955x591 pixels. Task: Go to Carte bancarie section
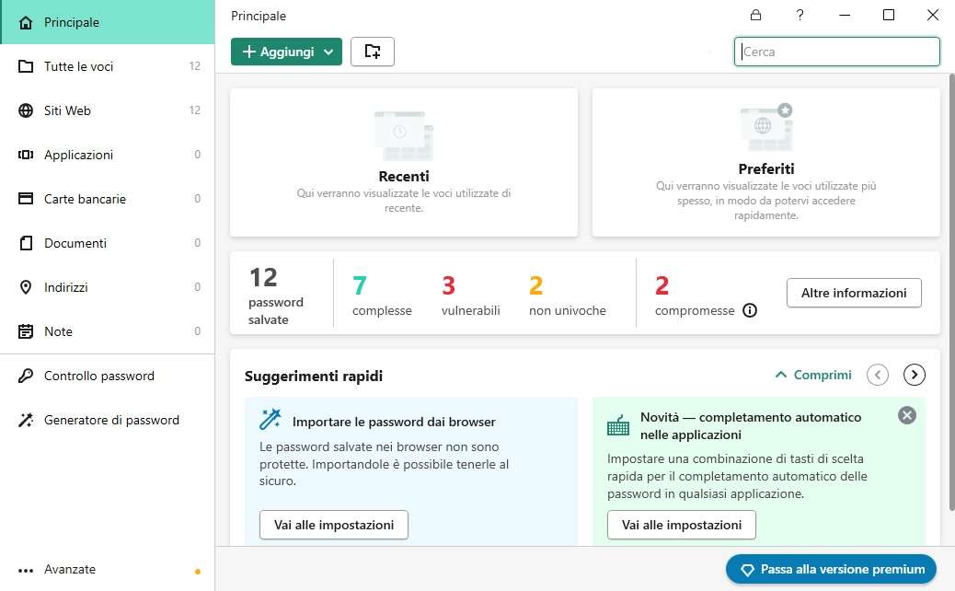pyautogui.click(x=85, y=199)
